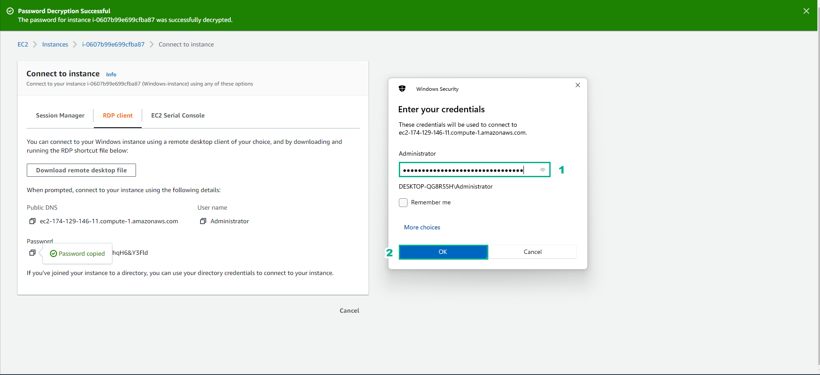
Task: Click the copy password icon
Action: coord(32,253)
